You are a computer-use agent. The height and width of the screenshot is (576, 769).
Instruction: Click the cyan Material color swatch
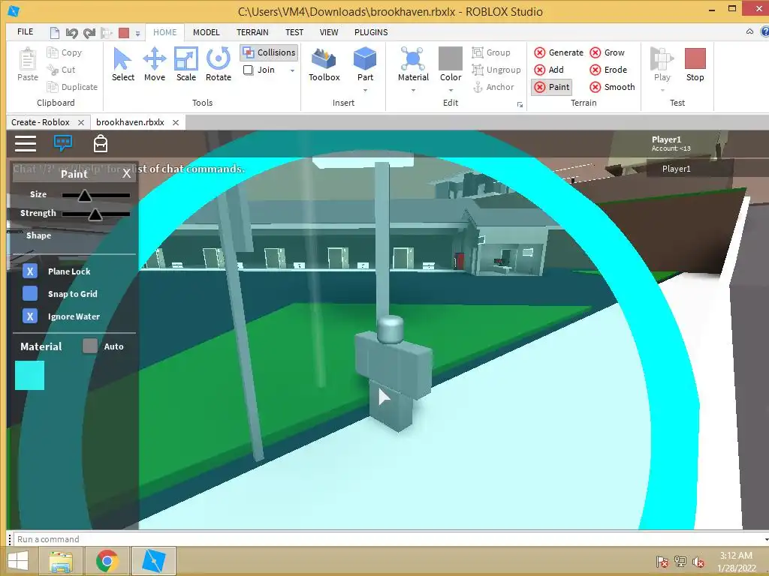point(29,375)
